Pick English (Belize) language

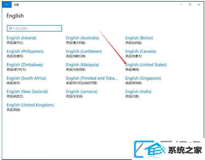139,40
